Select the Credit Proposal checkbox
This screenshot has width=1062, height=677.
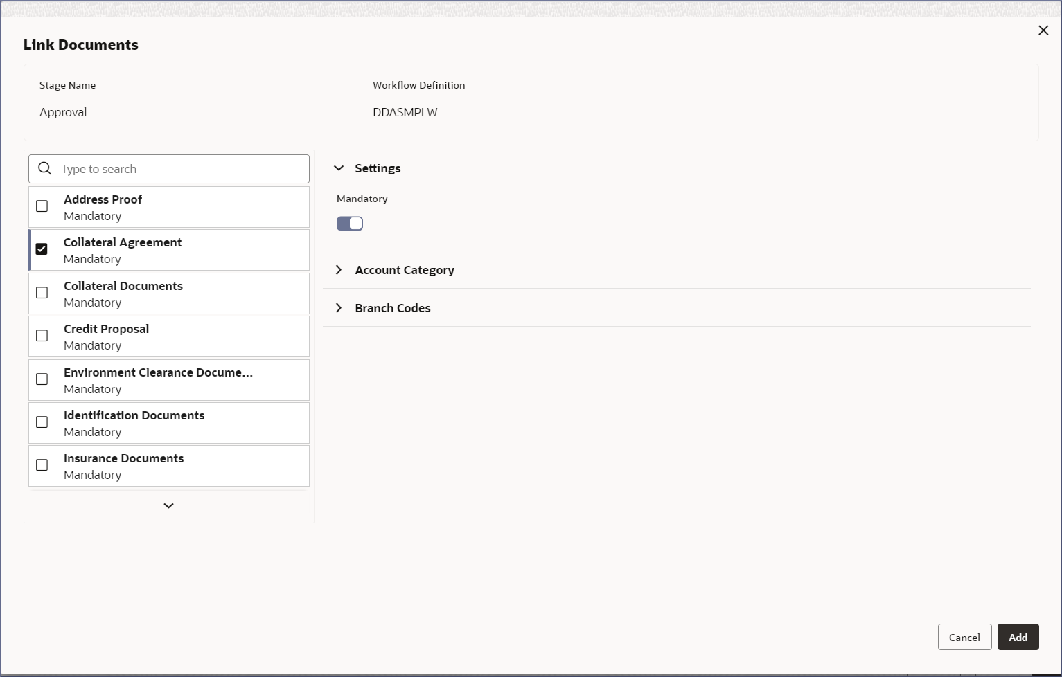(x=42, y=336)
